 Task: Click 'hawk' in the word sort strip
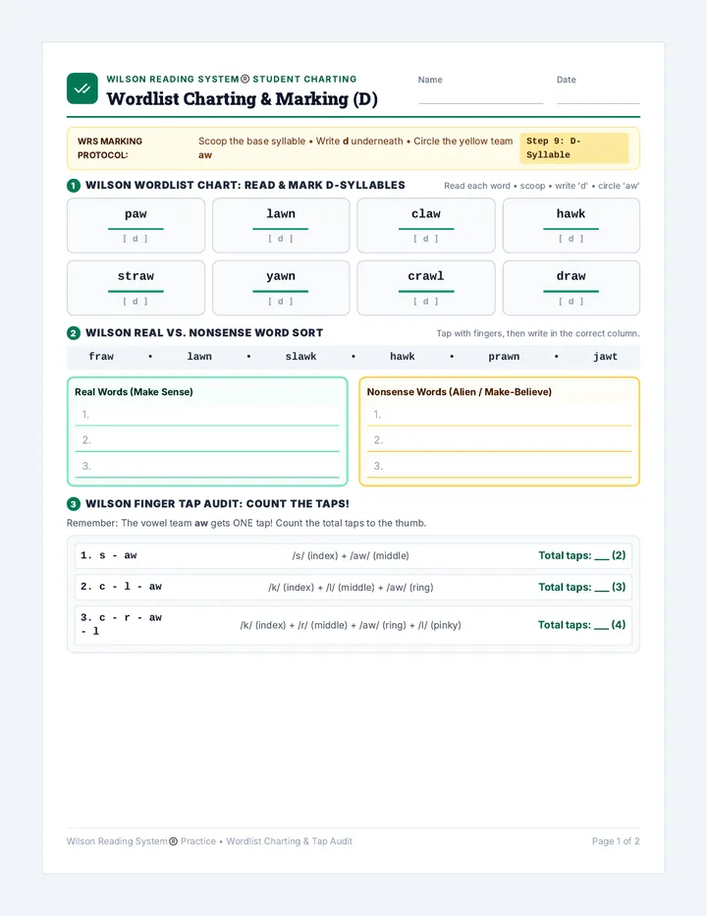click(x=403, y=357)
